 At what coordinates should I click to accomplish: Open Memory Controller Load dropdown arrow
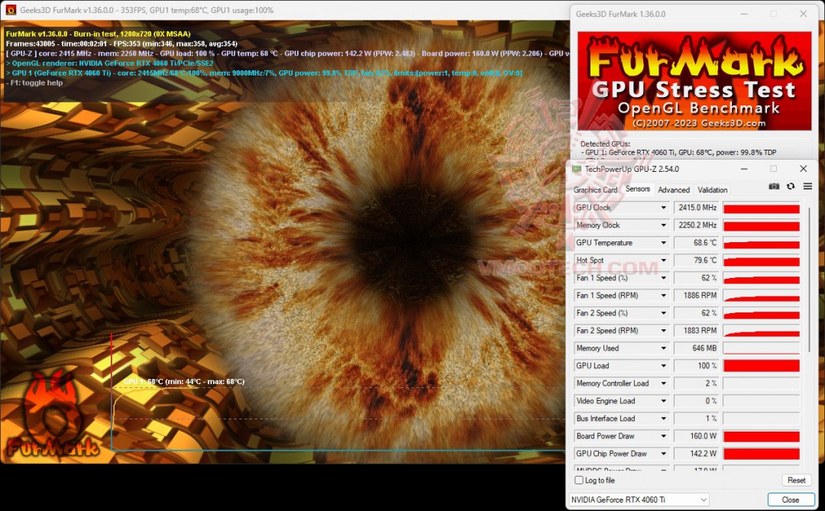[x=664, y=383]
